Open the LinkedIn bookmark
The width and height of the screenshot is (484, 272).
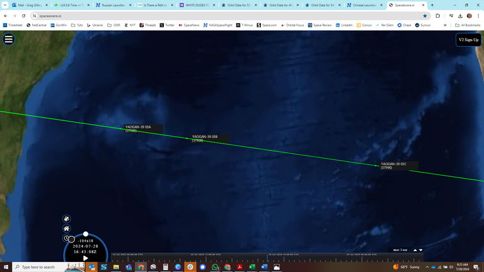click(x=344, y=25)
